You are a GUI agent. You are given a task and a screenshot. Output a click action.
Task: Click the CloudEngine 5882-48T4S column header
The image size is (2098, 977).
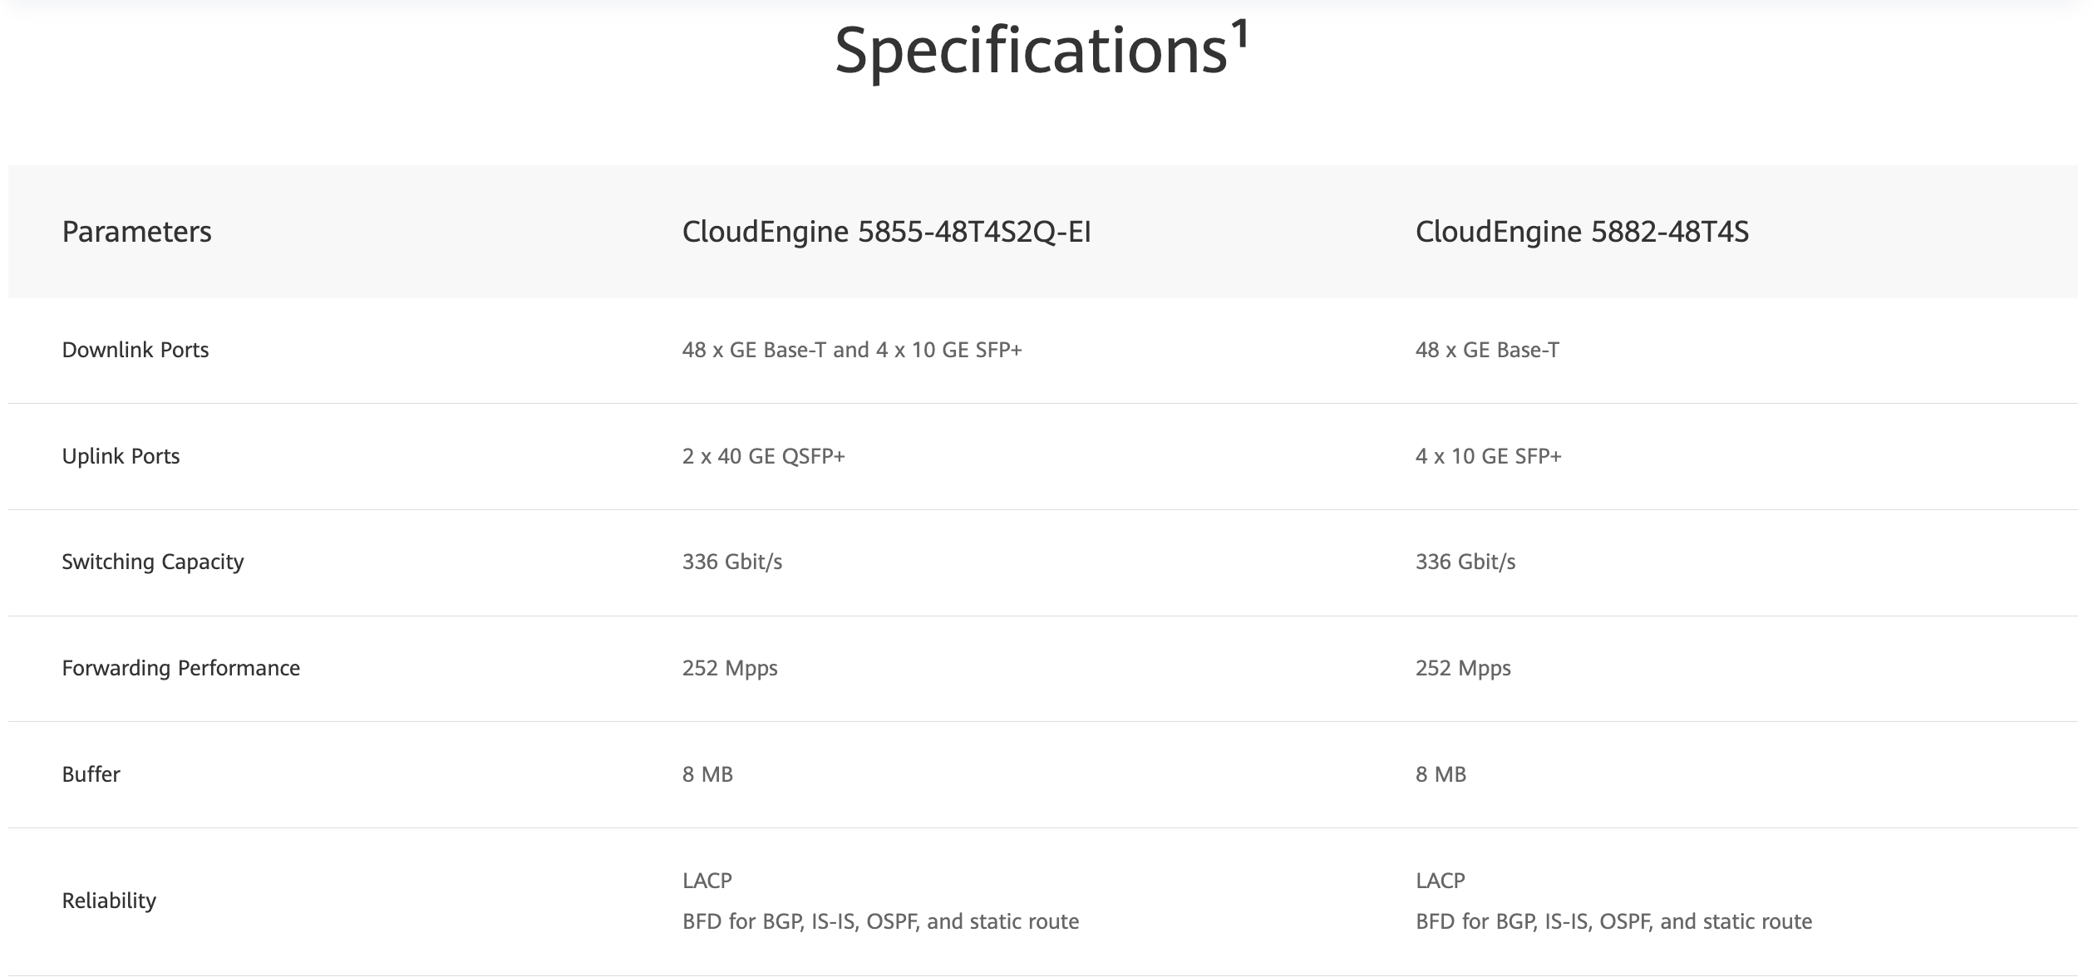tap(1582, 232)
